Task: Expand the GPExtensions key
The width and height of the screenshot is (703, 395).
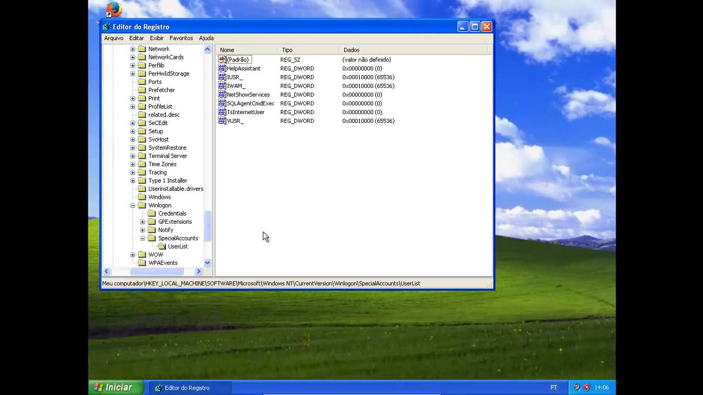Action: tap(142, 222)
